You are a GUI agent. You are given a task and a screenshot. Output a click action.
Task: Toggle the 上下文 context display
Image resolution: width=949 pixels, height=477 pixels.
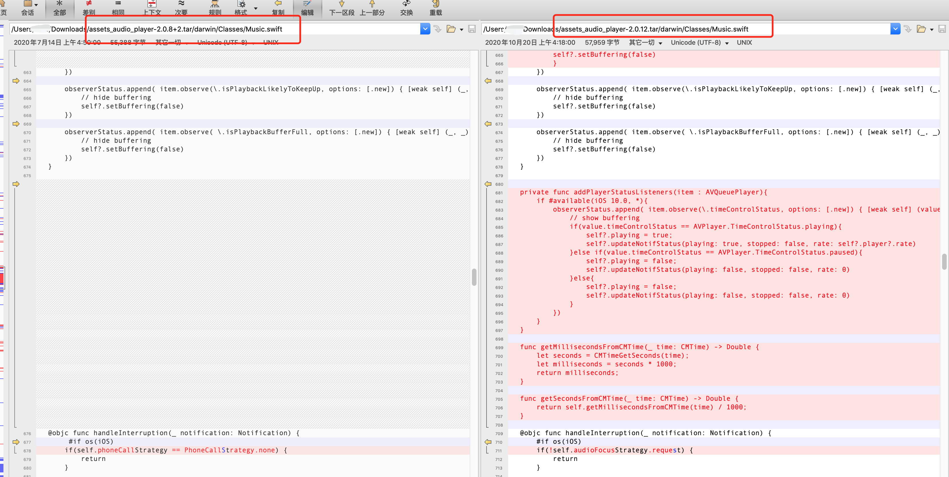[152, 7]
